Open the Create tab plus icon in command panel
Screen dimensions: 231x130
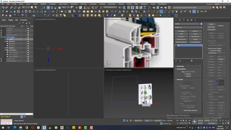tap(176, 20)
